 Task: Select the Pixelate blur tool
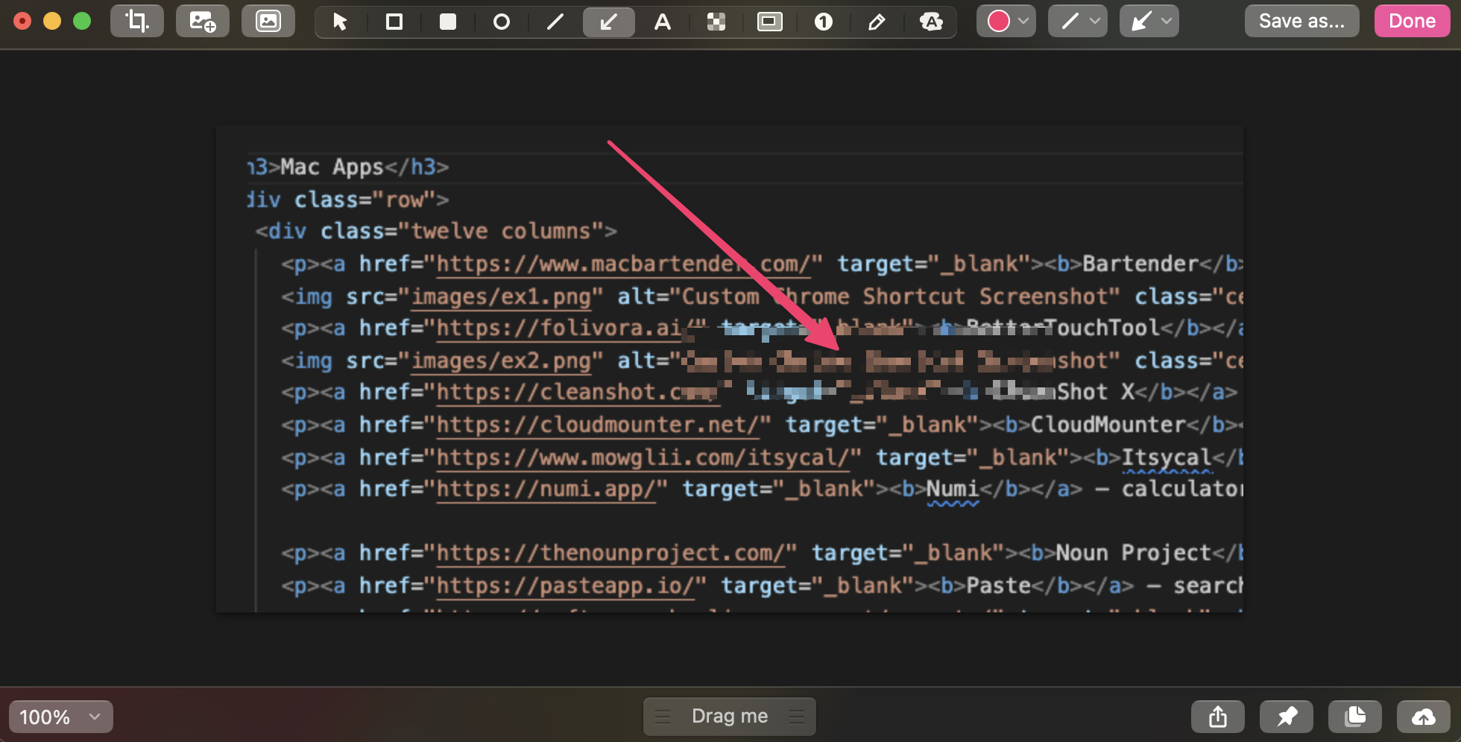tap(716, 21)
